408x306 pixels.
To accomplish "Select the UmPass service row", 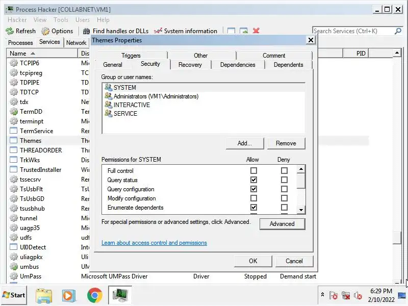I will coord(188,276).
